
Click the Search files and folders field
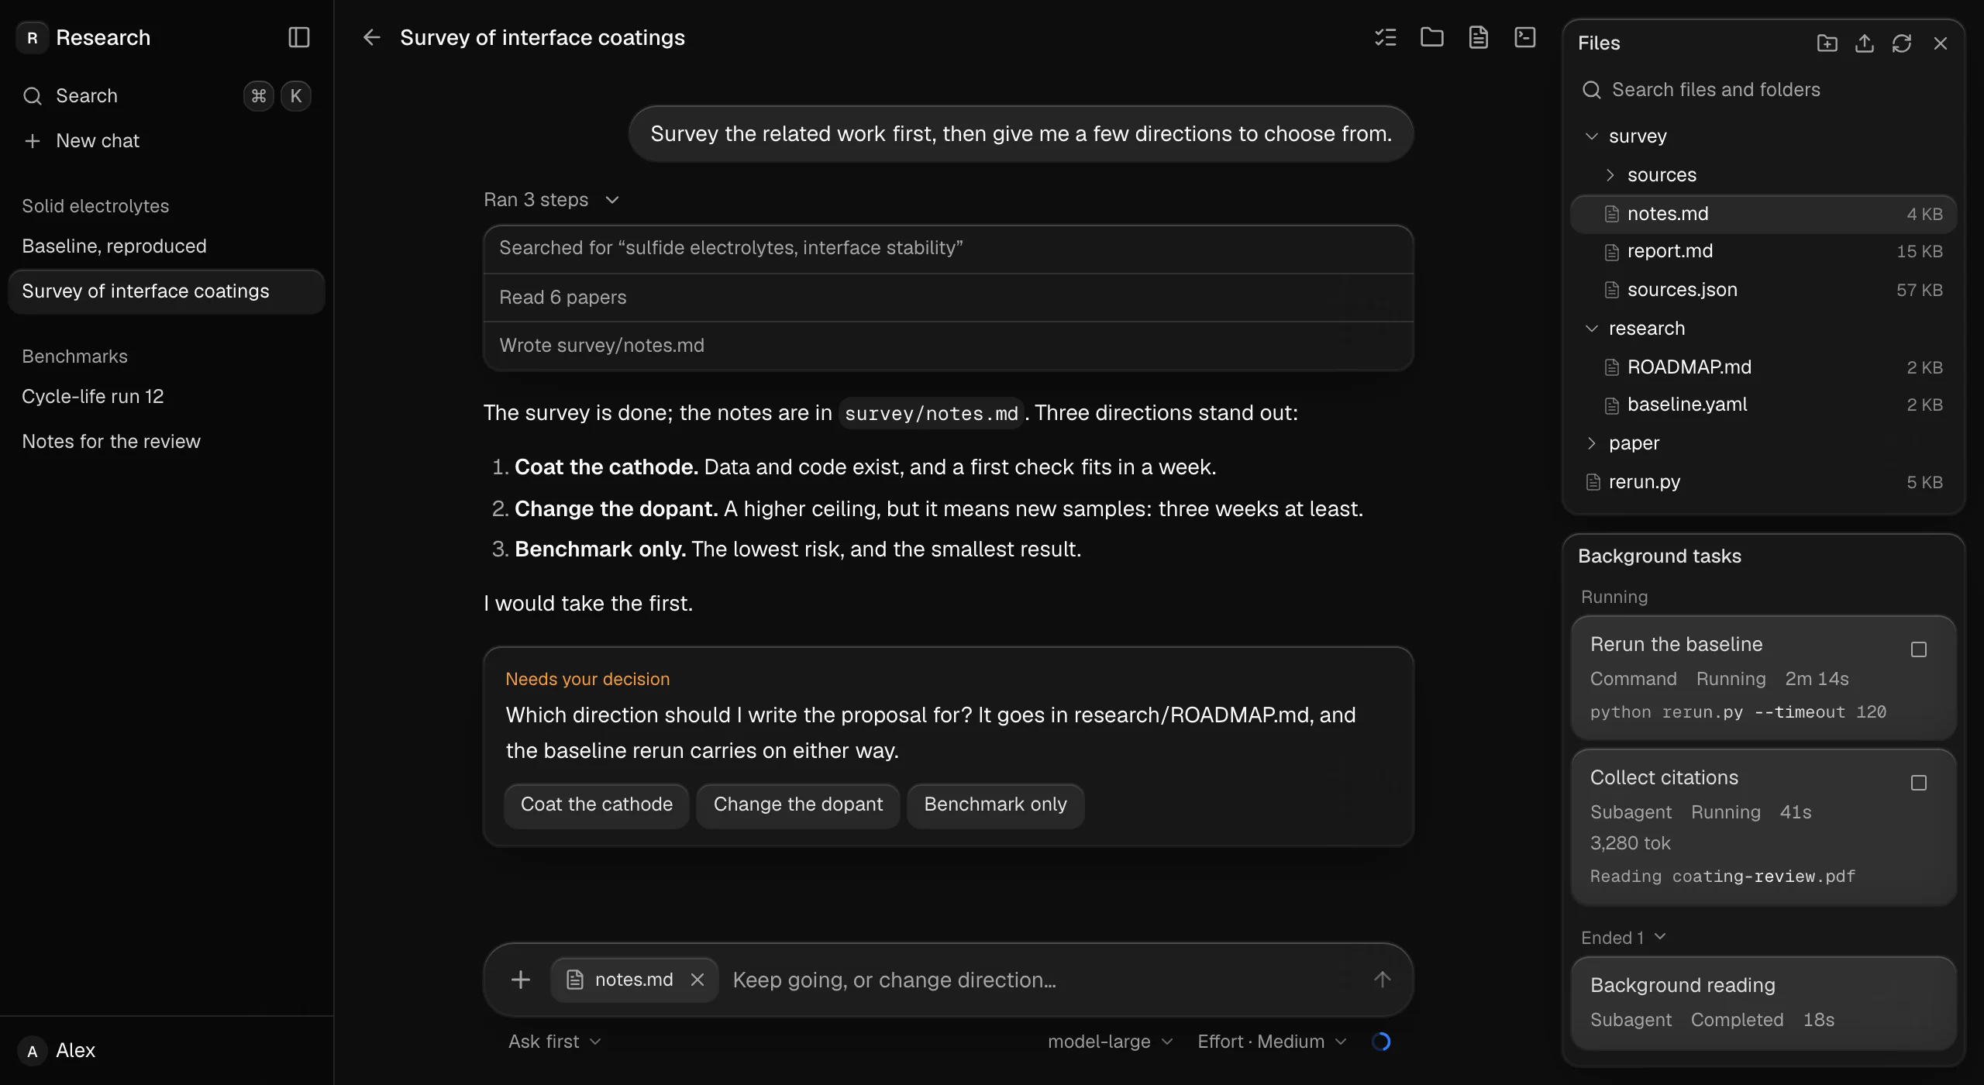click(x=1764, y=90)
